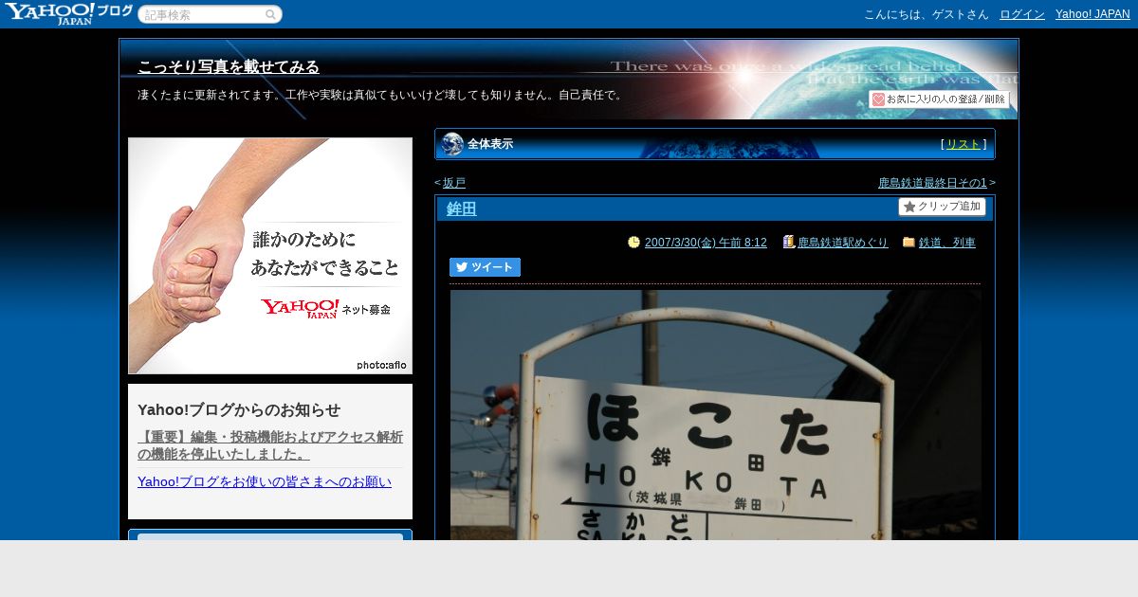1138x597 pixels.
Task: Go to previous post 坂戸
Action: pyautogui.click(x=454, y=183)
